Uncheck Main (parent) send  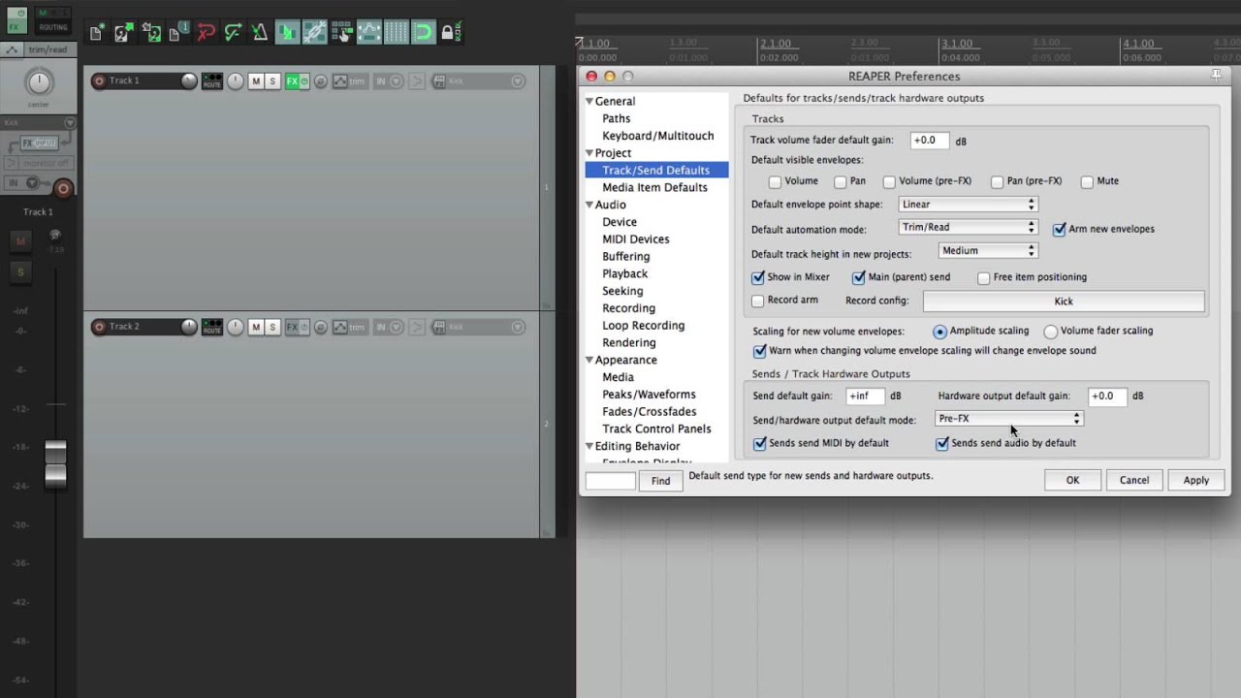858,277
